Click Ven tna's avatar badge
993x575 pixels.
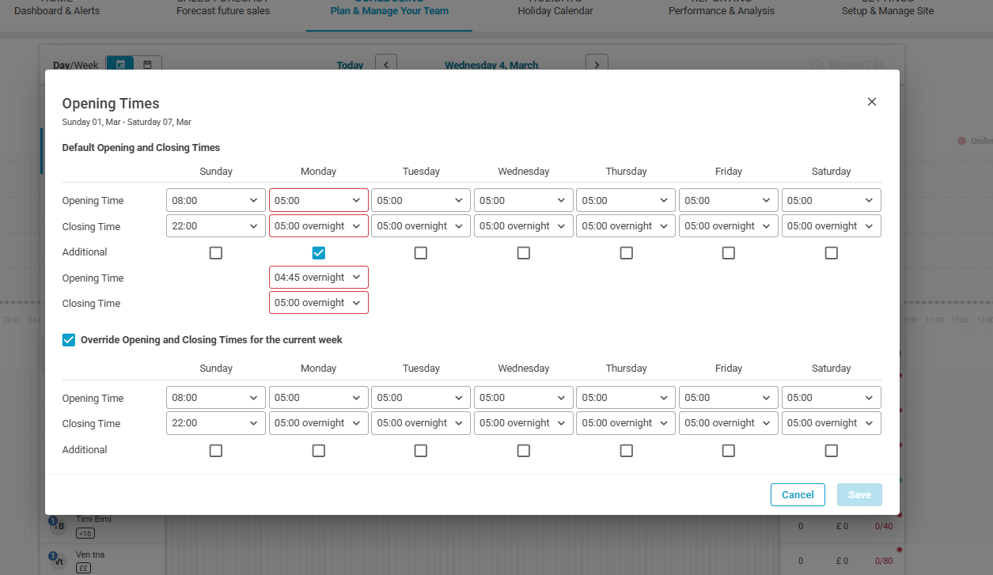coord(58,561)
